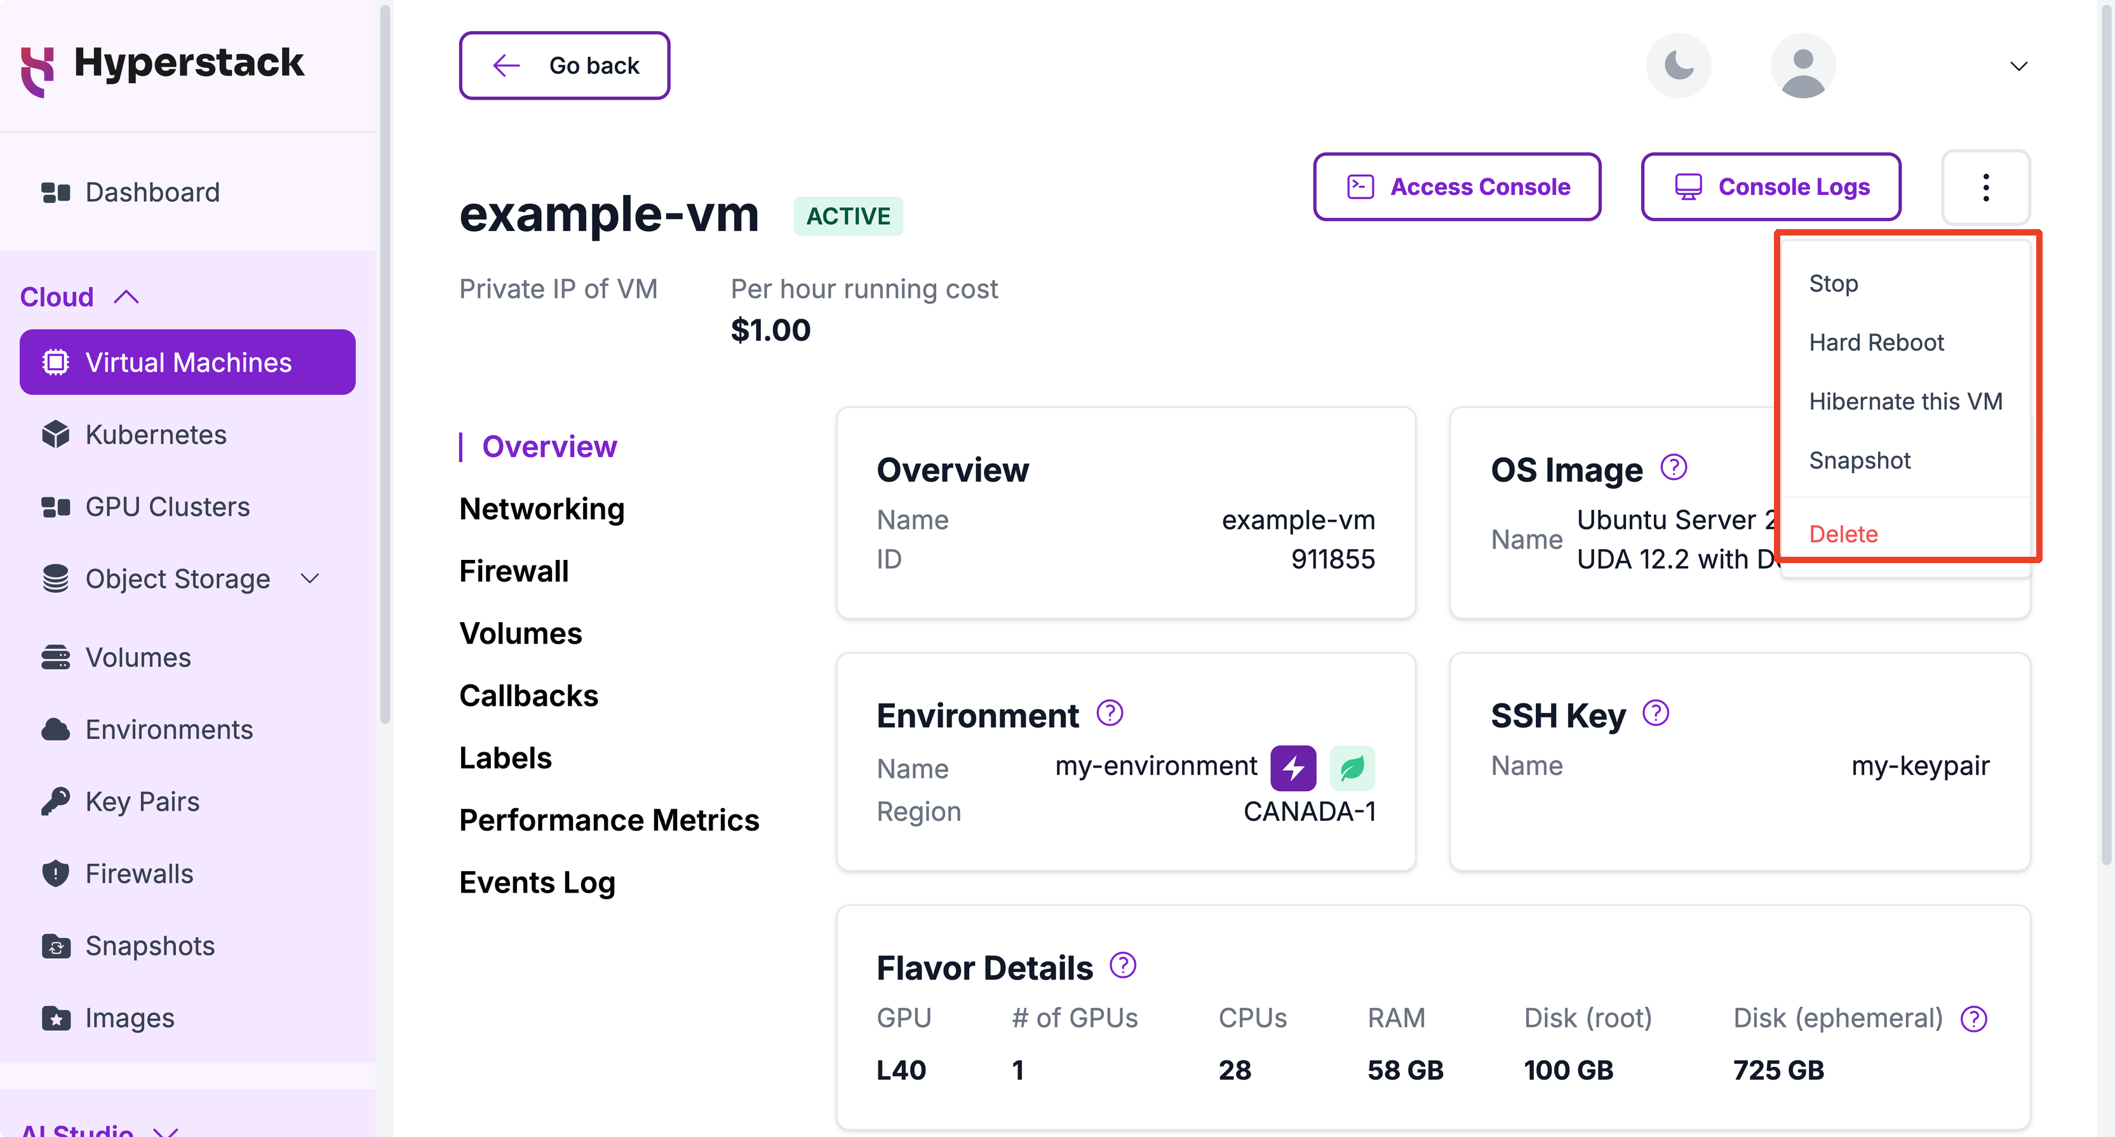
Task: Click the Snapshots sidebar icon
Action: pos(55,946)
